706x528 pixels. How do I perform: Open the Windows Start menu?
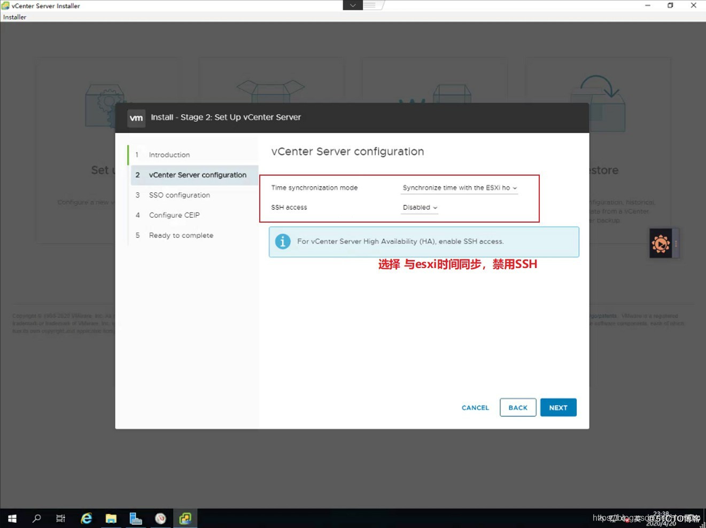12,518
